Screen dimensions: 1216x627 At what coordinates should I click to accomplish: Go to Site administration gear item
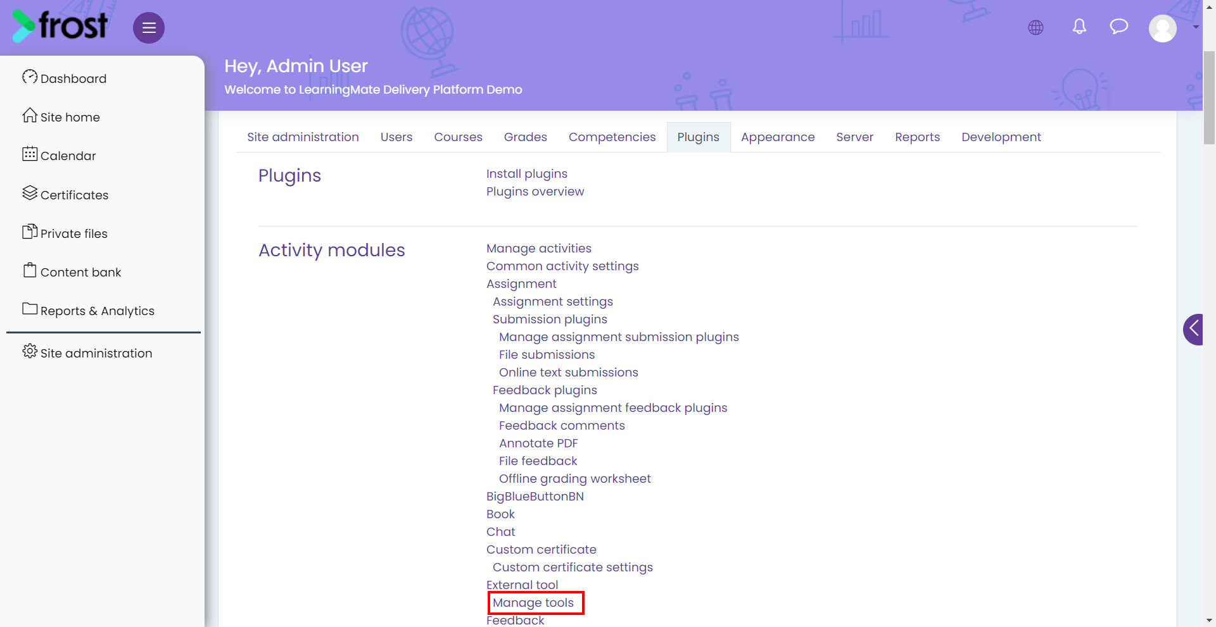(x=87, y=352)
